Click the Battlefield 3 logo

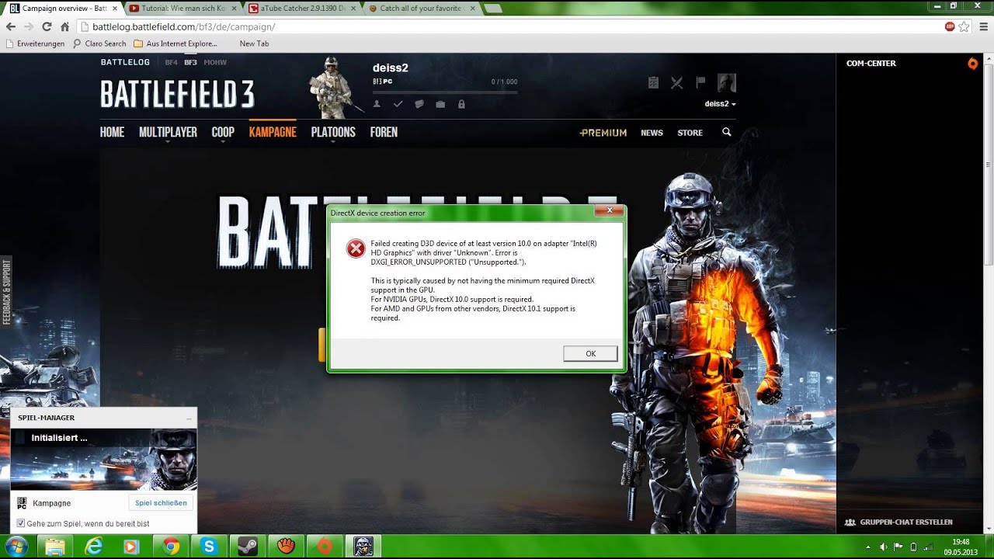pyautogui.click(x=177, y=95)
